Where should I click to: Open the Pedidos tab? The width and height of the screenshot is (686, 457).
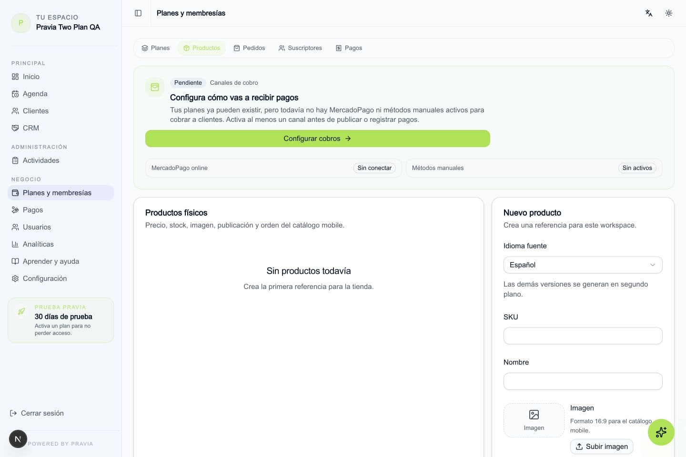click(x=249, y=48)
